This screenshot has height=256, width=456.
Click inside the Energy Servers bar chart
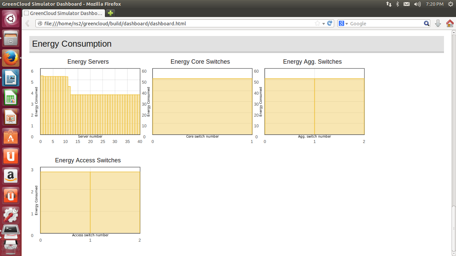[90, 102]
